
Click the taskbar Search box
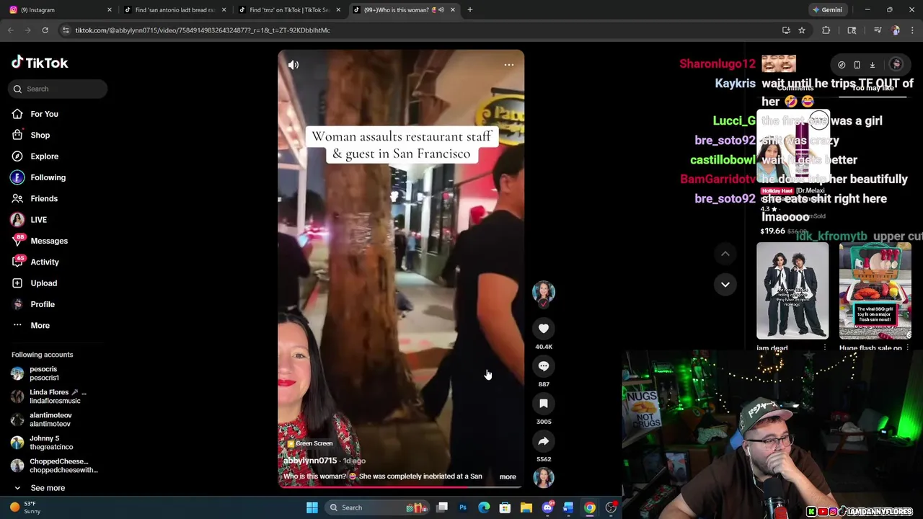click(378, 507)
